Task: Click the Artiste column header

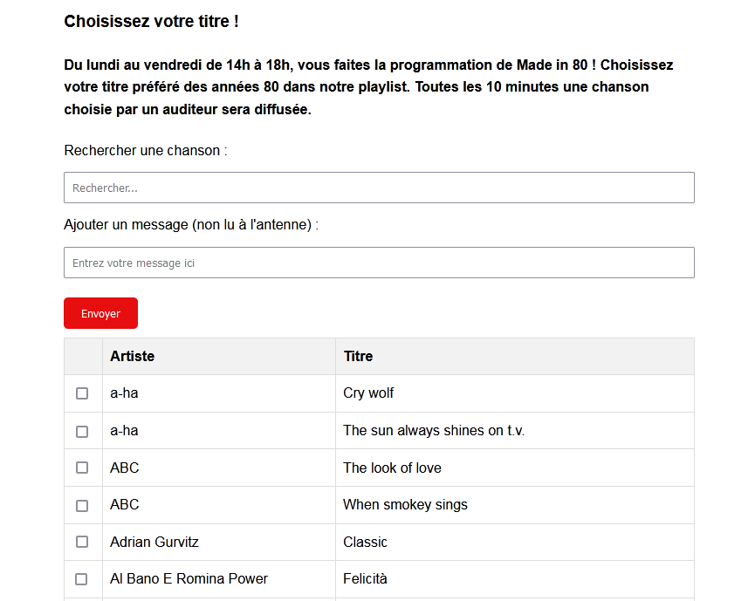Action: [132, 356]
